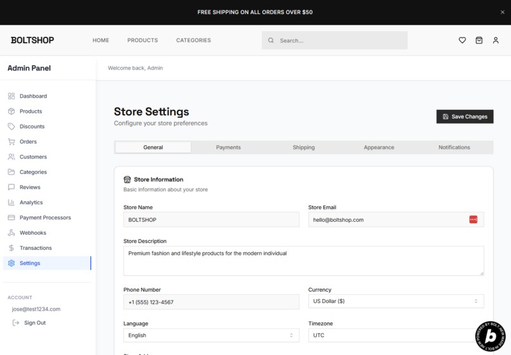
Task: Click the Store Email input field
Action: coord(396,220)
